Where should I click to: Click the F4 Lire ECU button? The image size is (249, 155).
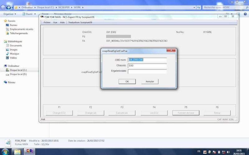click(154, 113)
